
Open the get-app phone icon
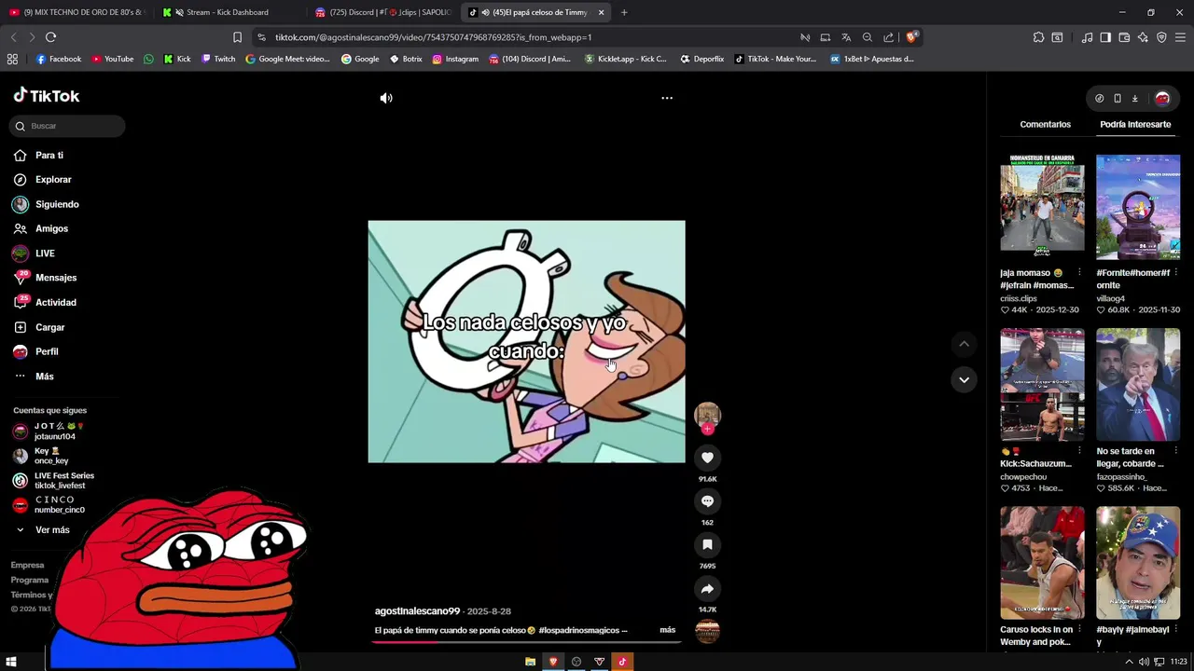[x=1118, y=98]
